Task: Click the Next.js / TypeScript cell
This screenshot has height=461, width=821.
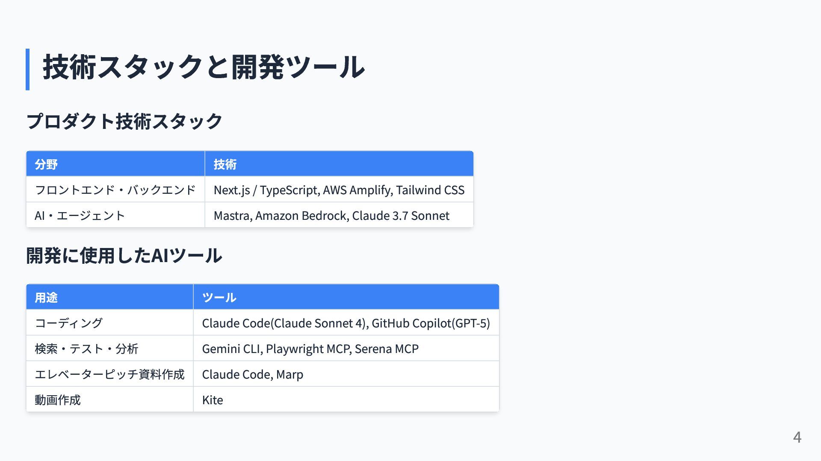Action: coord(339,190)
